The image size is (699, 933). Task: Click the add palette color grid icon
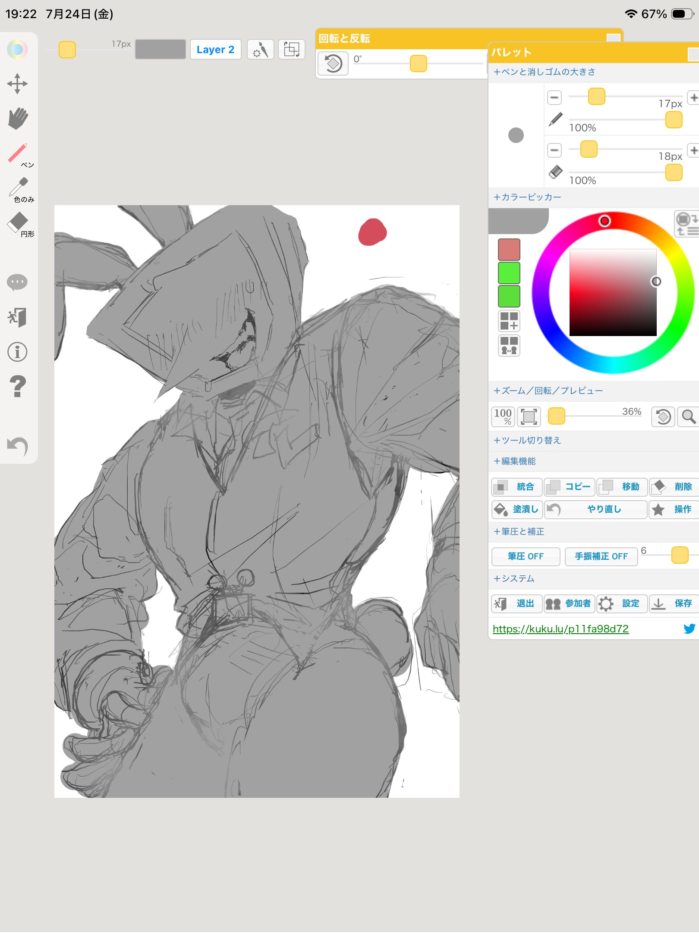coord(509,321)
